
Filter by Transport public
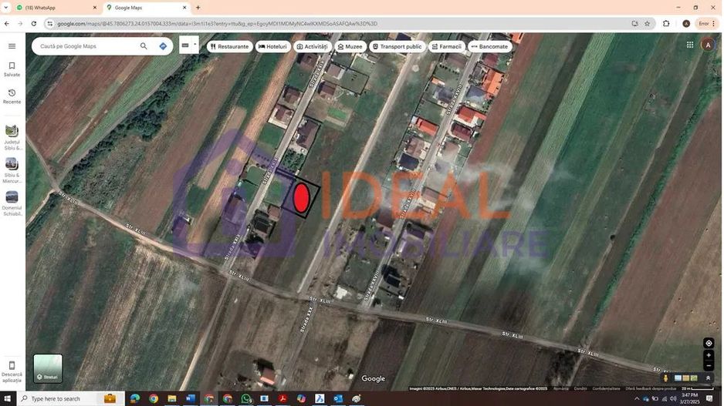click(397, 46)
